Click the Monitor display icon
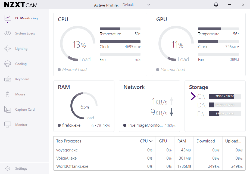 [8, 125]
